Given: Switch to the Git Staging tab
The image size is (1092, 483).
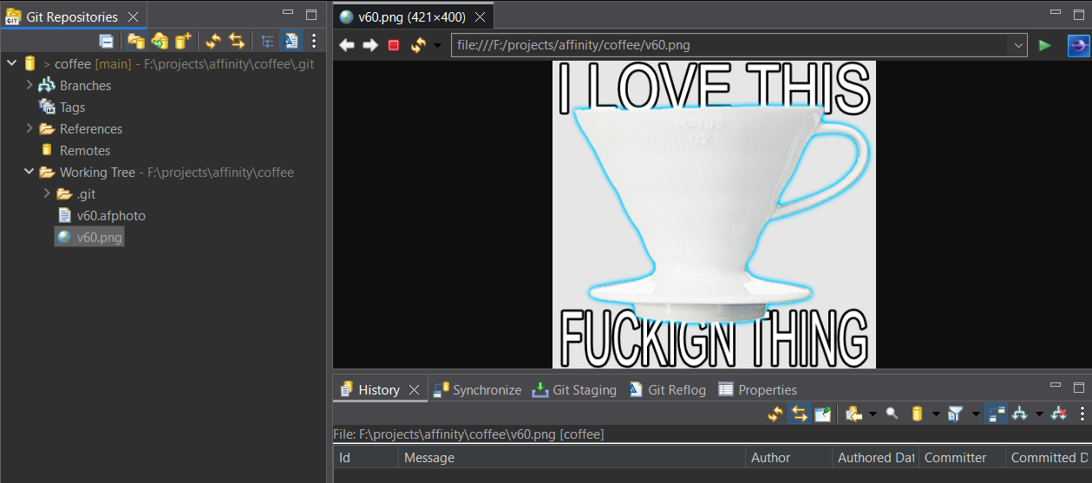Looking at the screenshot, I should 574,390.
